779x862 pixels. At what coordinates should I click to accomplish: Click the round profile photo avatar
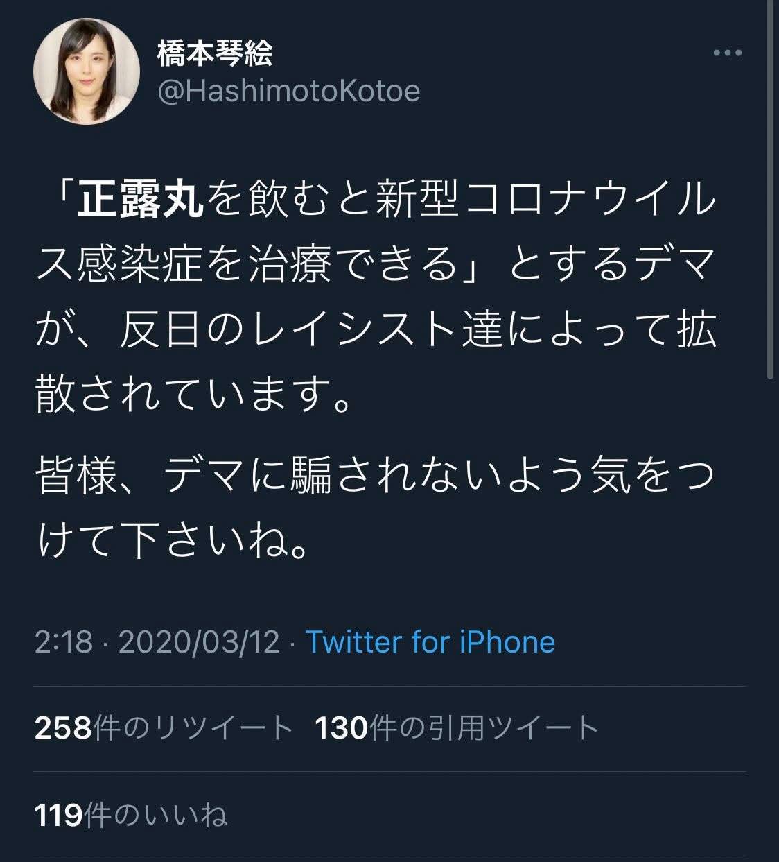coord(87,71)
